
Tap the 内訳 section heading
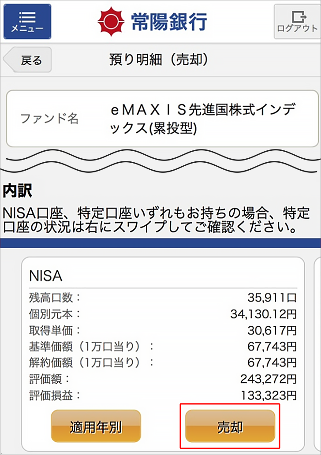tap(18, 191)
